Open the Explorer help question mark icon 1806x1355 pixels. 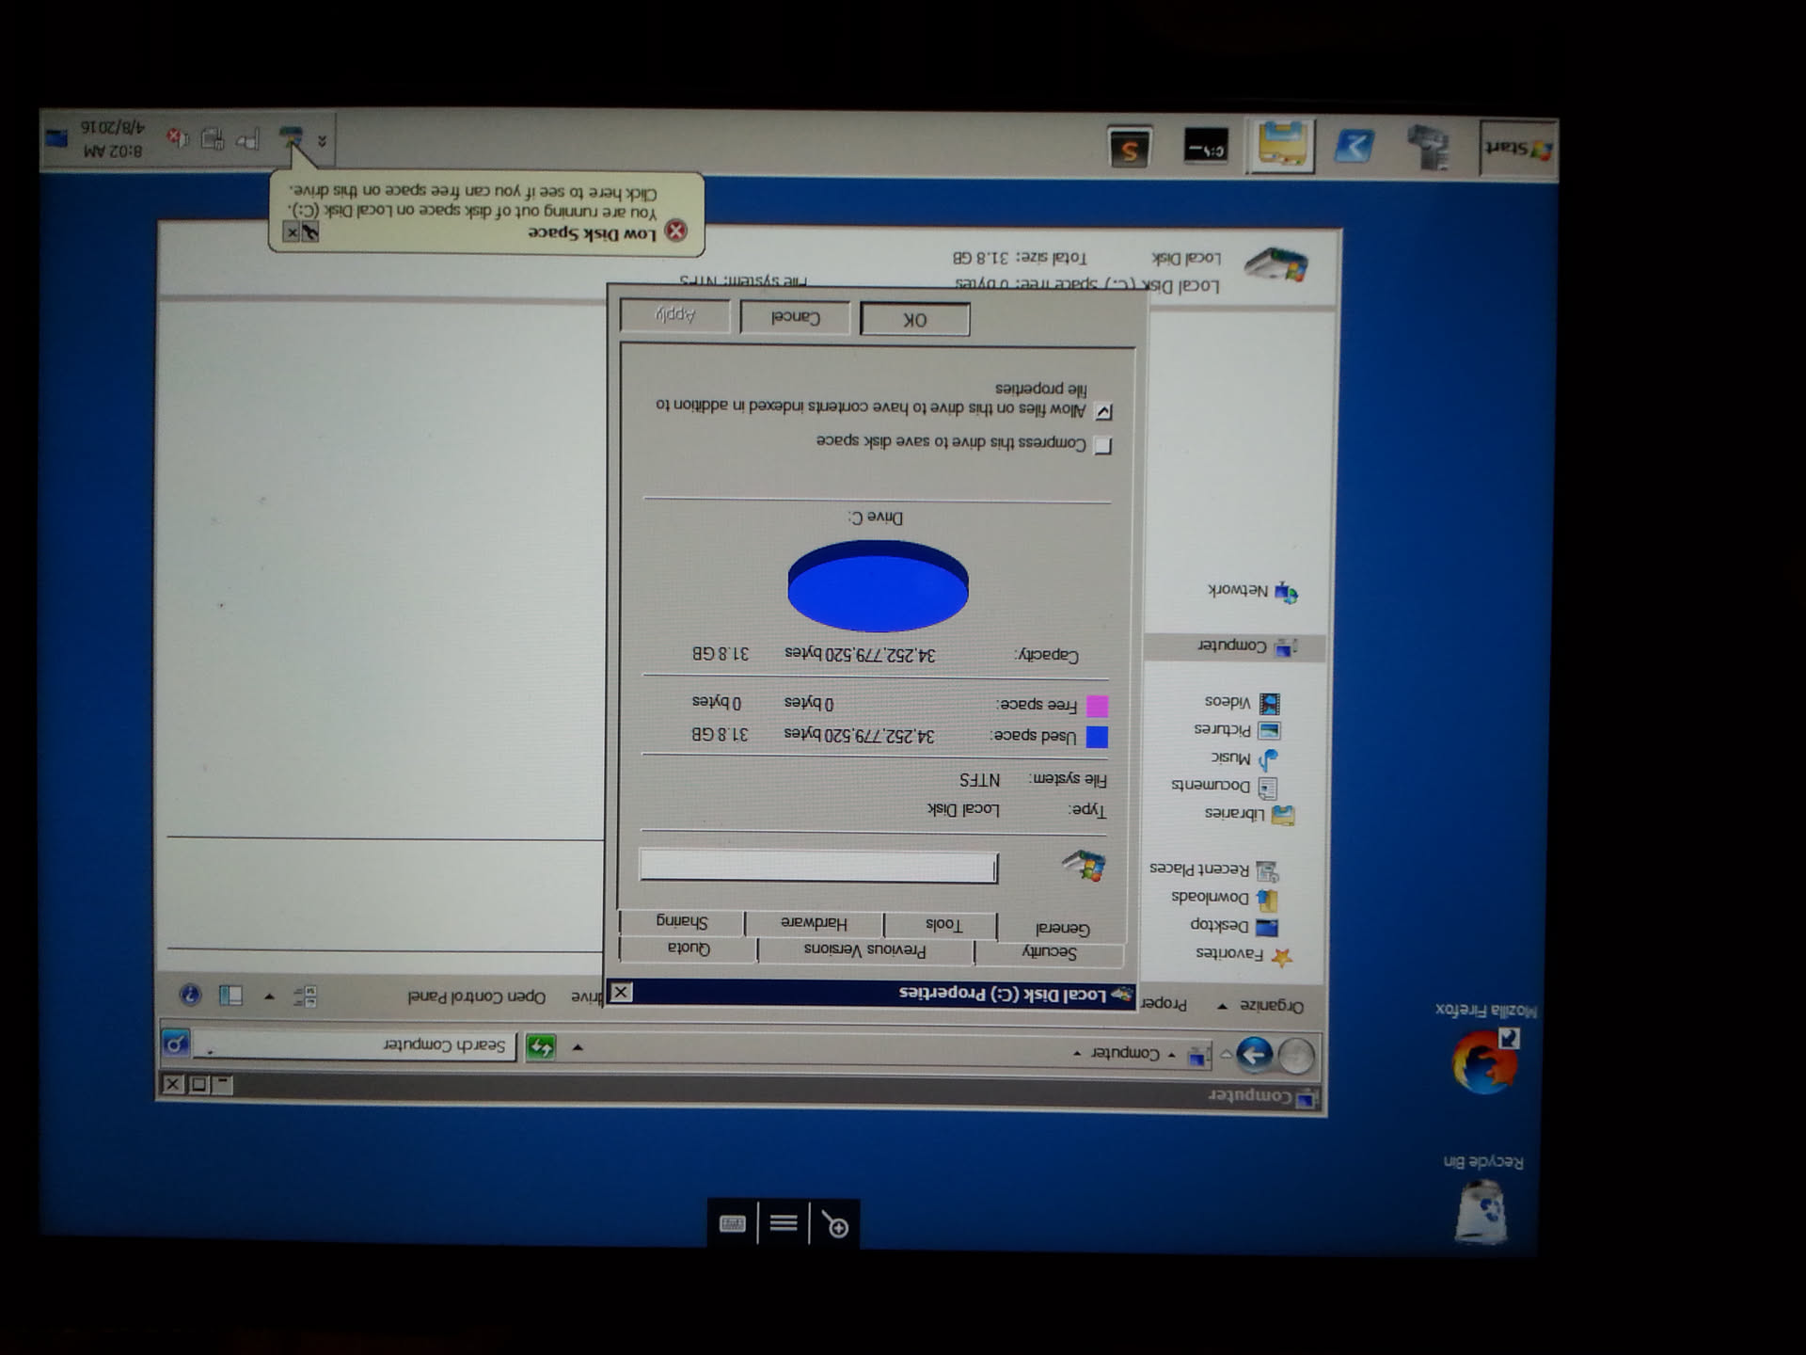coord(190,995)
